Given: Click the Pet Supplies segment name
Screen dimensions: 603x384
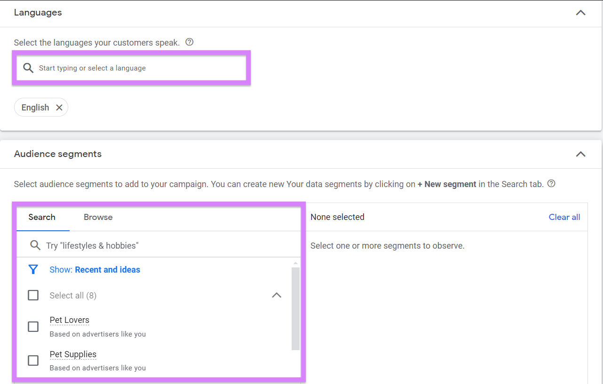Looking at the screenshot, I should click(x=73, y=354).
